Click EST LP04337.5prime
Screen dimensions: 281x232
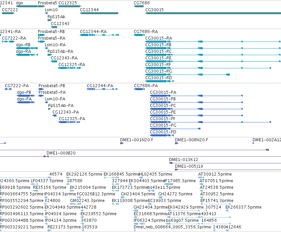tap(47, 181)
